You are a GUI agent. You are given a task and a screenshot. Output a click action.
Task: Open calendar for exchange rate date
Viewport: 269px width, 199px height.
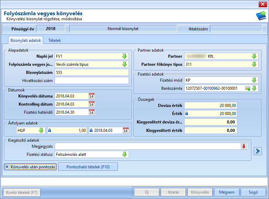[126, 131]
